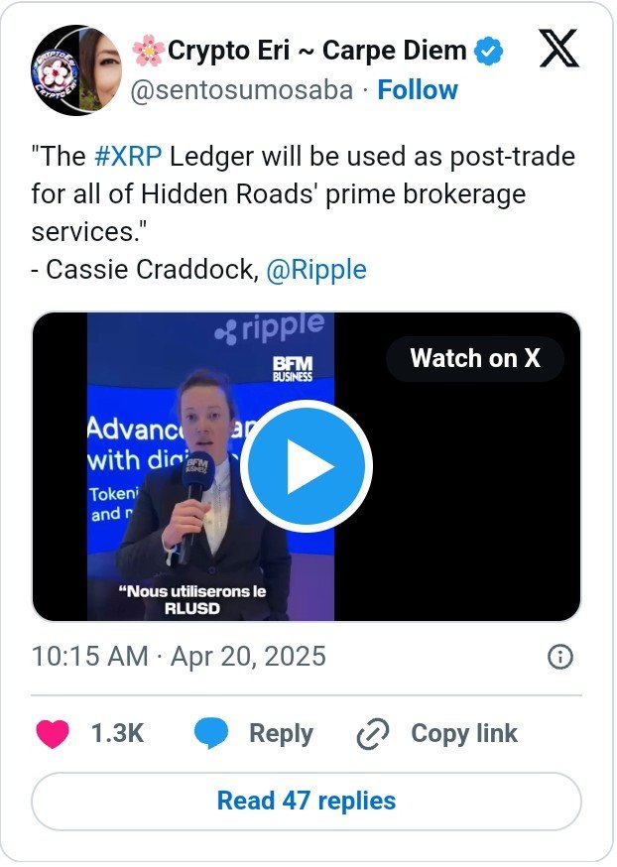Click the info icon beside the timestamp
Screen dimensions: 617x867
tap(562, 656)
